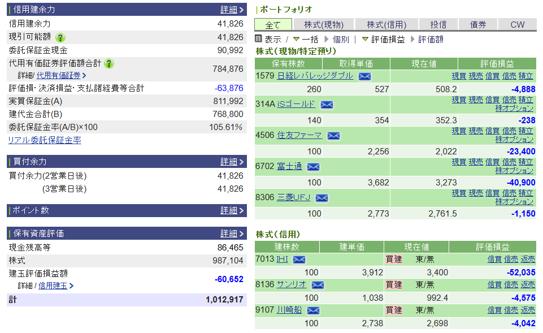543x333 pixels.
Task: Click the envelope icon beside 富士通
Action: 313,167
